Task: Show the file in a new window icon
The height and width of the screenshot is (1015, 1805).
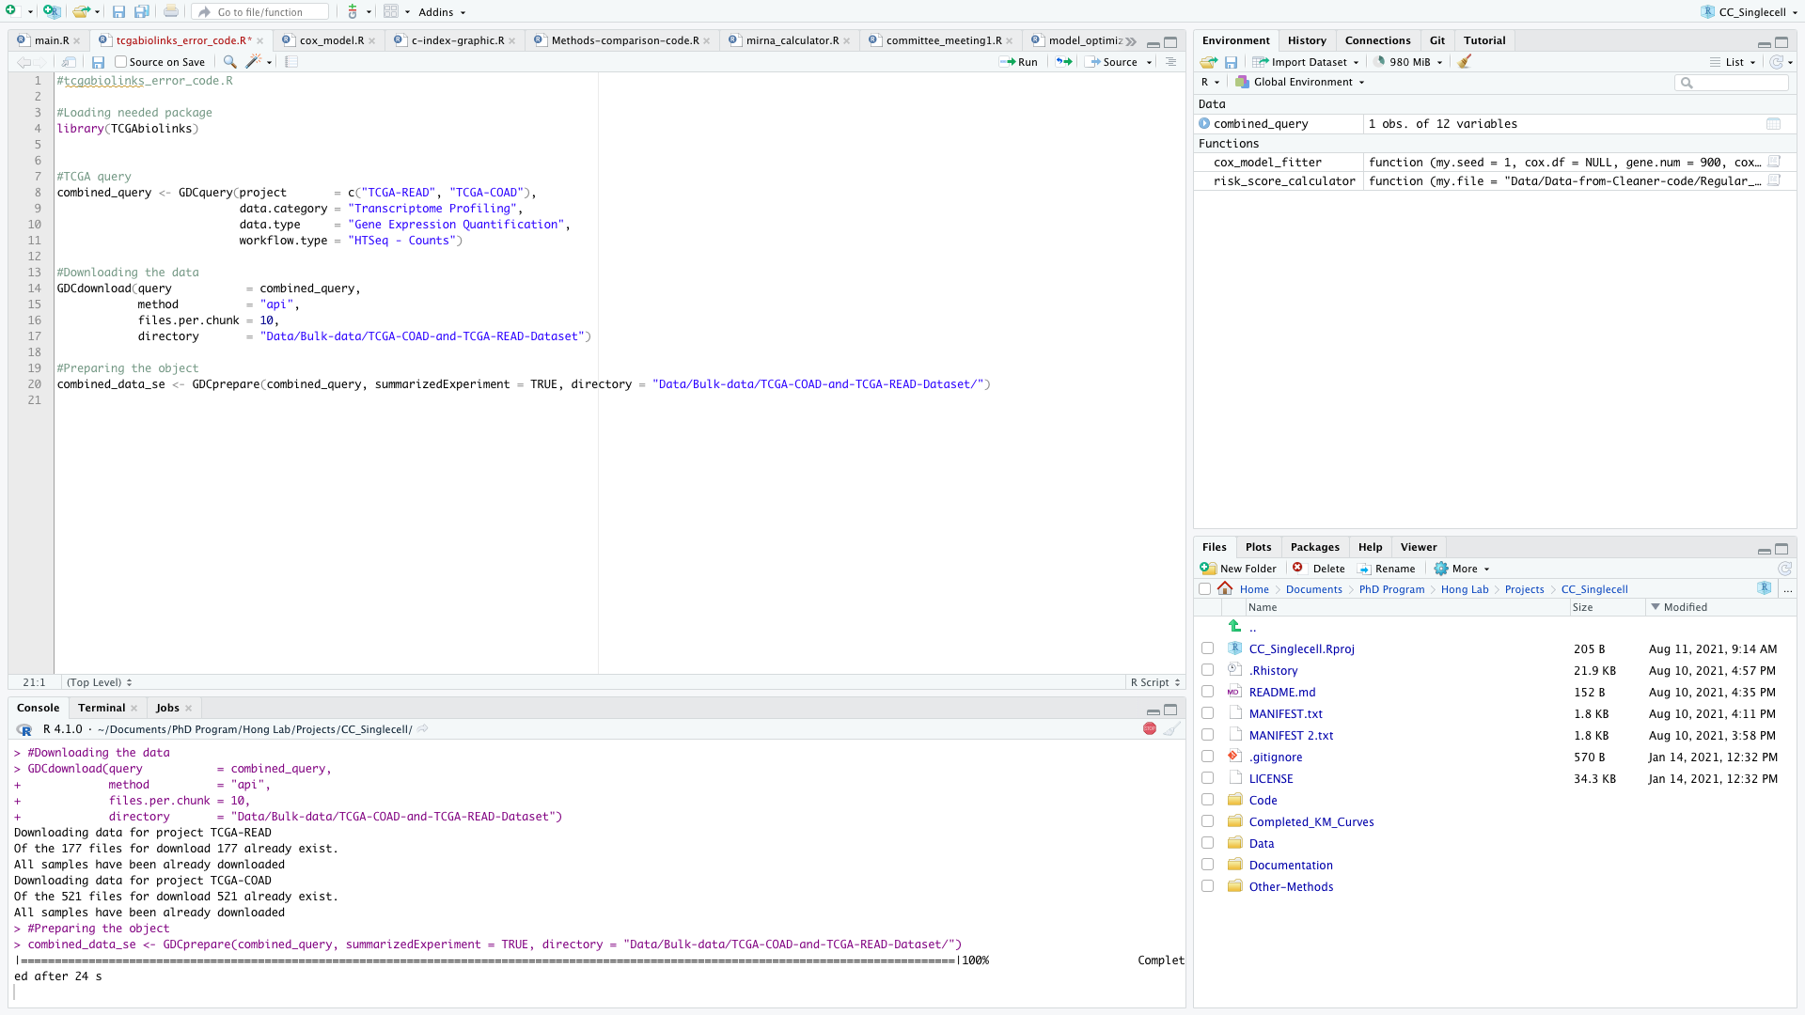Action: tap(69, 61)
